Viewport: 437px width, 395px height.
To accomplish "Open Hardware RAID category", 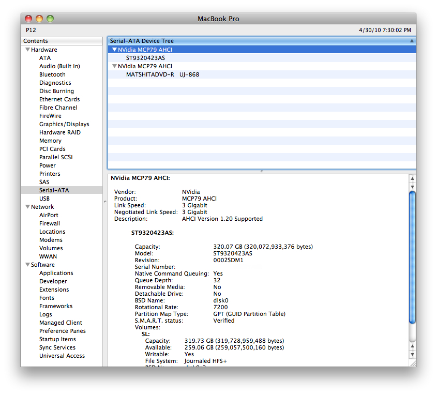I will pyautogui.click(x=60, y=132).
